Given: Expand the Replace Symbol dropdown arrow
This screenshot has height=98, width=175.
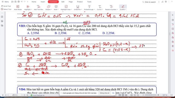Looking at the screenshot, I should coord(117,10).
